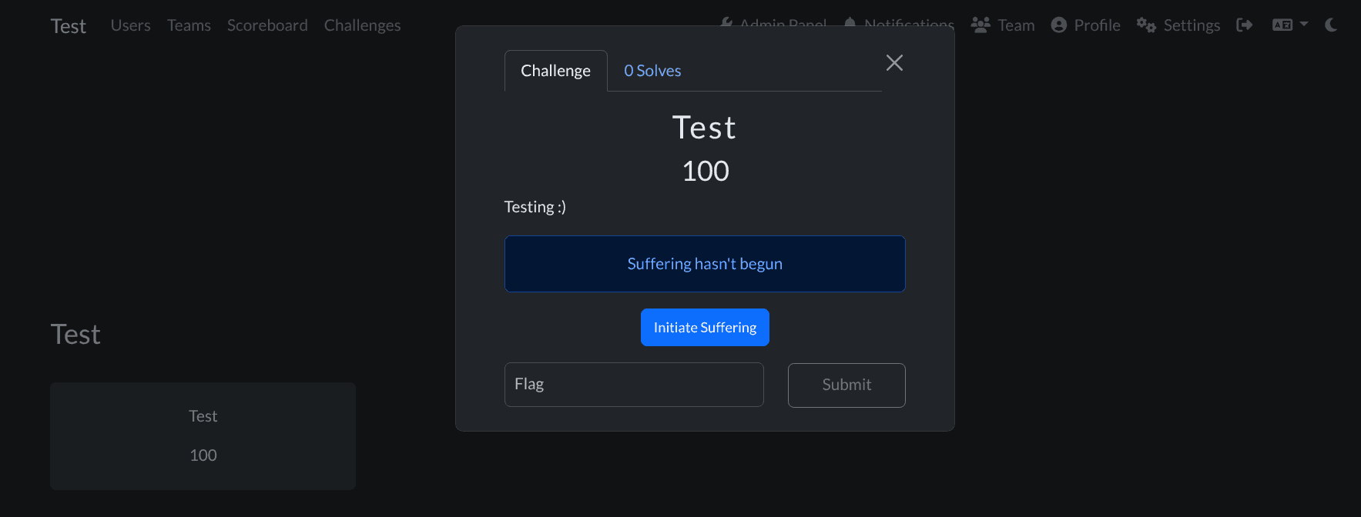Click the Test site brand logo

(x=69, y=26)
